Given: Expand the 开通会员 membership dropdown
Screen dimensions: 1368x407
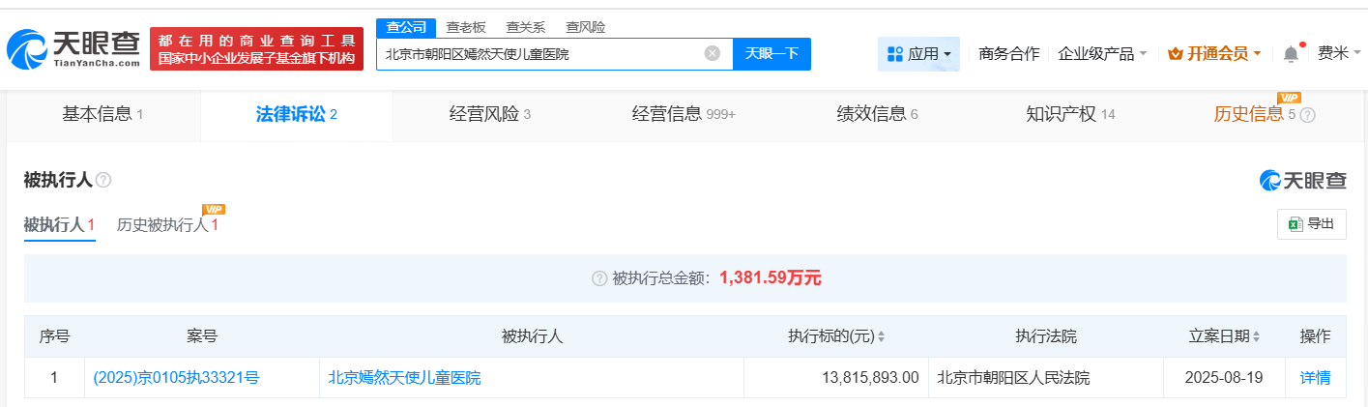Looking at the screenshot, I should [x=1214, y=54].
